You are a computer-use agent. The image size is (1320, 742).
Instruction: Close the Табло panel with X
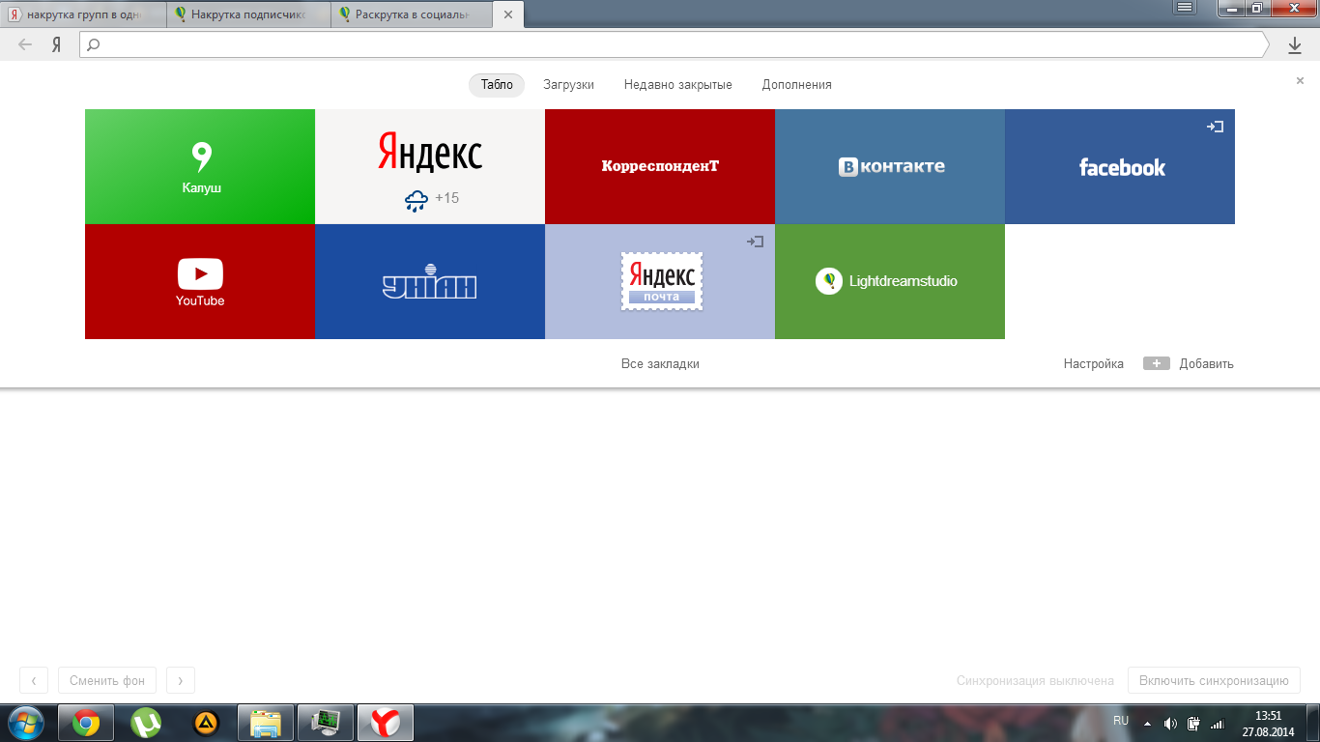click(1300, 81)
